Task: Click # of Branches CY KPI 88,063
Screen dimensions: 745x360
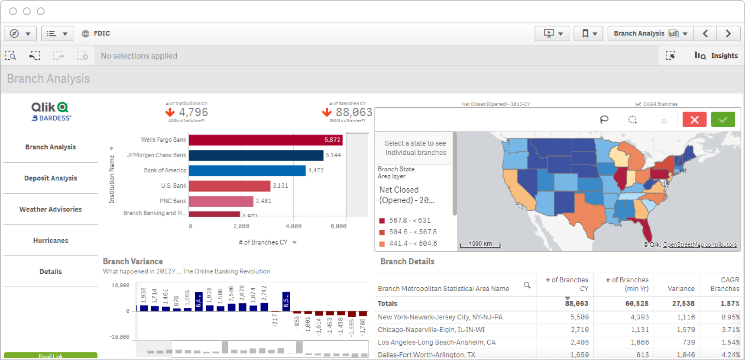Action: (x=347, y=112)
